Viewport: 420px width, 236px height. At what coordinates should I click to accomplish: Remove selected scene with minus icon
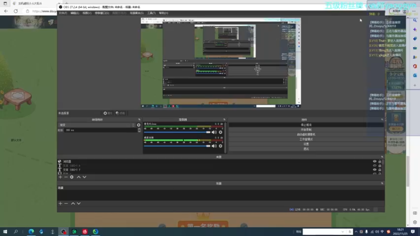pos(66,203)
